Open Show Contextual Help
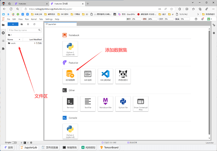 click(x=141, y=104)
